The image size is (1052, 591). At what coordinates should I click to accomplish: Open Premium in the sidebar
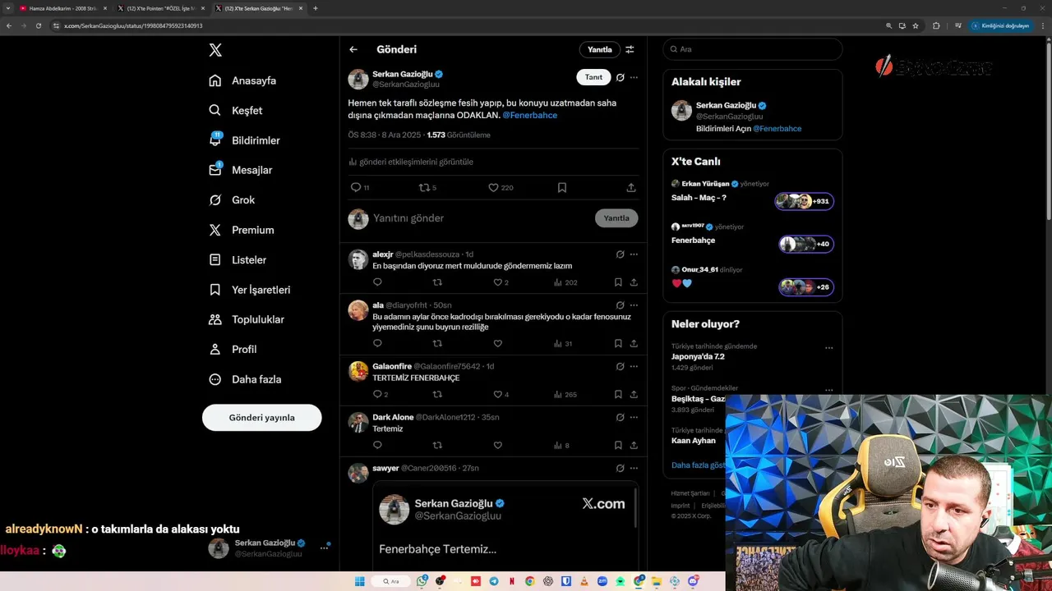(x=241, y=230)
